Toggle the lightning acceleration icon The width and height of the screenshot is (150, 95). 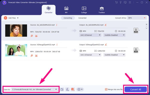[x=67, y=89]
